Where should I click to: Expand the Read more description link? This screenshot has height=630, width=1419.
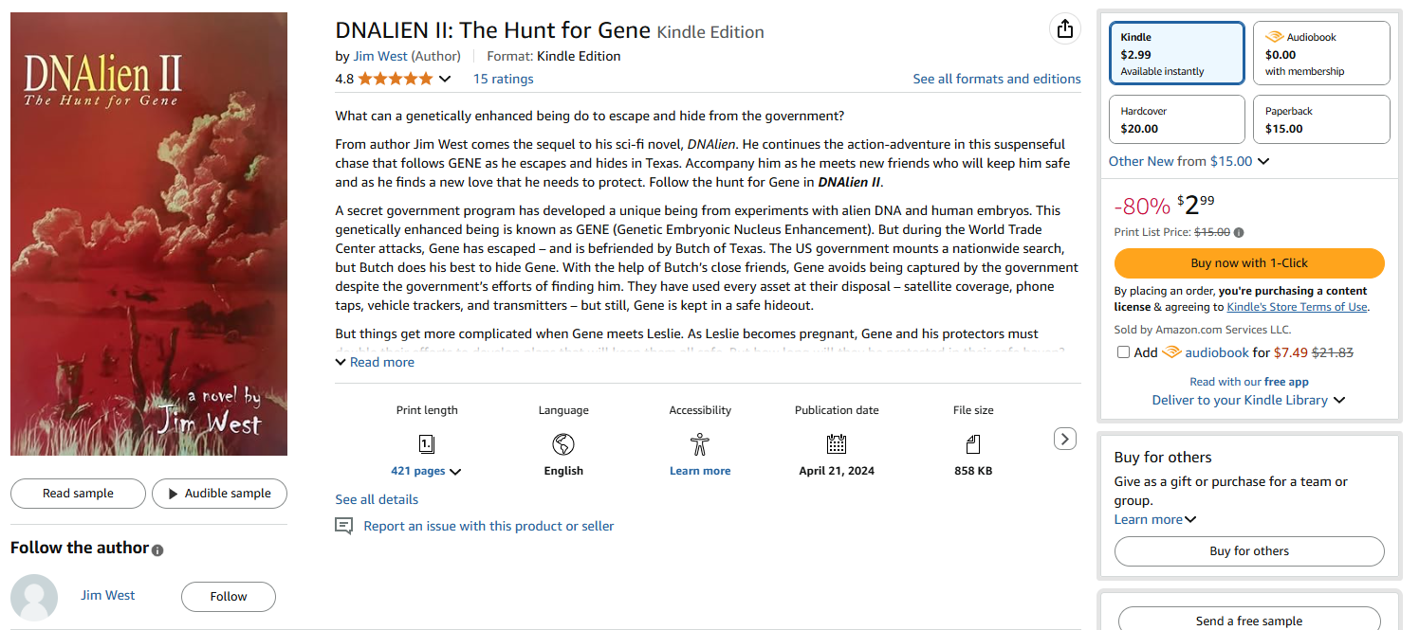coord(375,362)
